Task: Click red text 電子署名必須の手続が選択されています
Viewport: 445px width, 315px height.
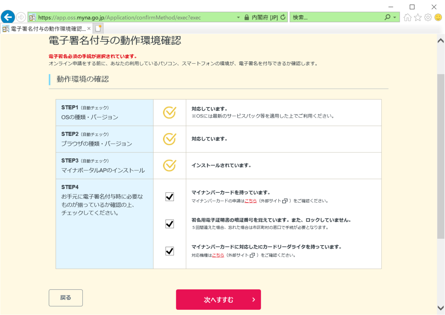Action: 93,56
